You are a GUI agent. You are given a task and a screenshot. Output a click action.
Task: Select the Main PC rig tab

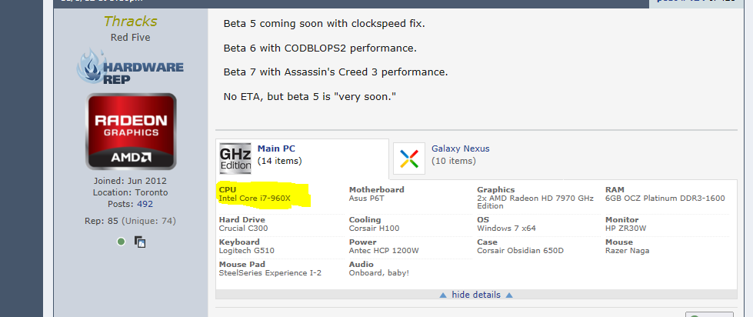tap(276, 149)
